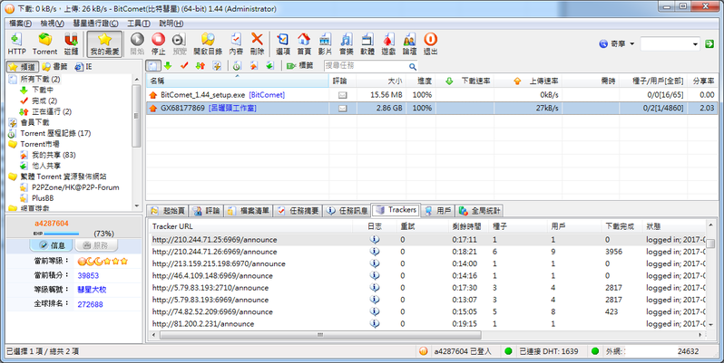Click inside the 搜尋任務 search field
Viewport: 724px width, 363px height.
click(x=365, y=66)
